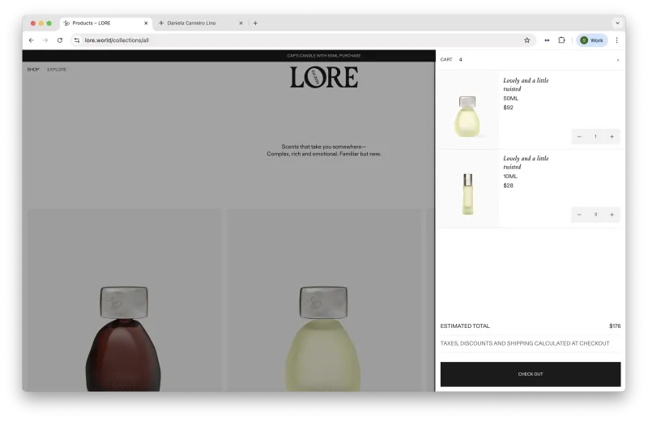Increase quantity of the 10ML item
The height and width of the screenshot is (421, 648).
[x=612, y=215]
